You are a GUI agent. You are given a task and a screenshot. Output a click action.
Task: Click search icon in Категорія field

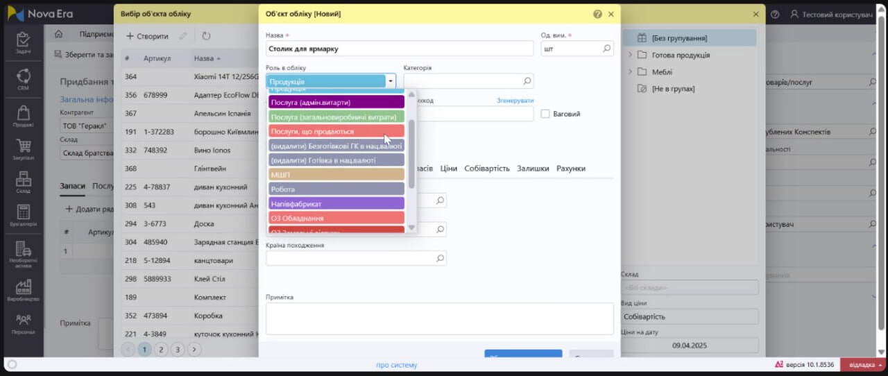click(527, 81)
